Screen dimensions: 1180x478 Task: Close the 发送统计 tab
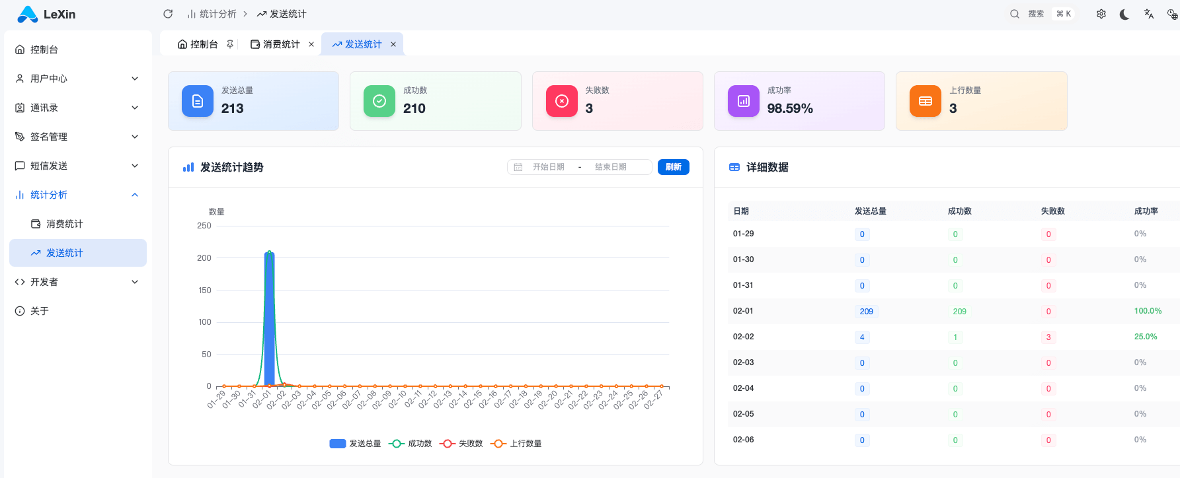pos(393,44)
